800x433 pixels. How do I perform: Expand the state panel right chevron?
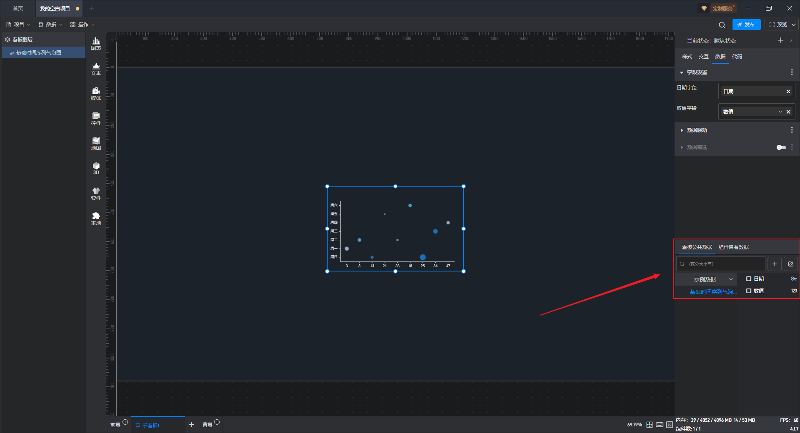(791, 40)
